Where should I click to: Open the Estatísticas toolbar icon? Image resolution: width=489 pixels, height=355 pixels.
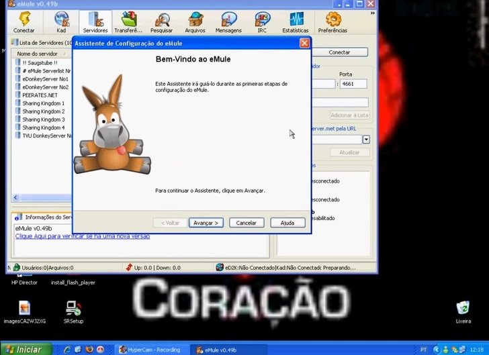pos(296,22)
